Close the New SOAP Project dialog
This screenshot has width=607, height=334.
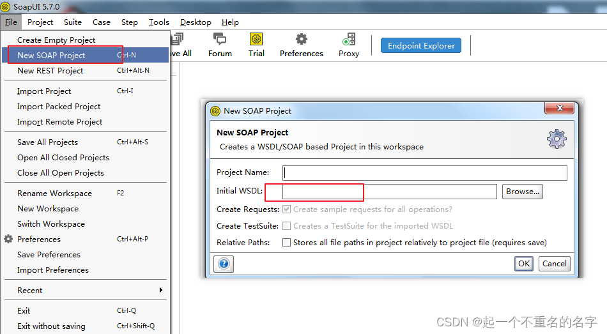click(559, 108)
